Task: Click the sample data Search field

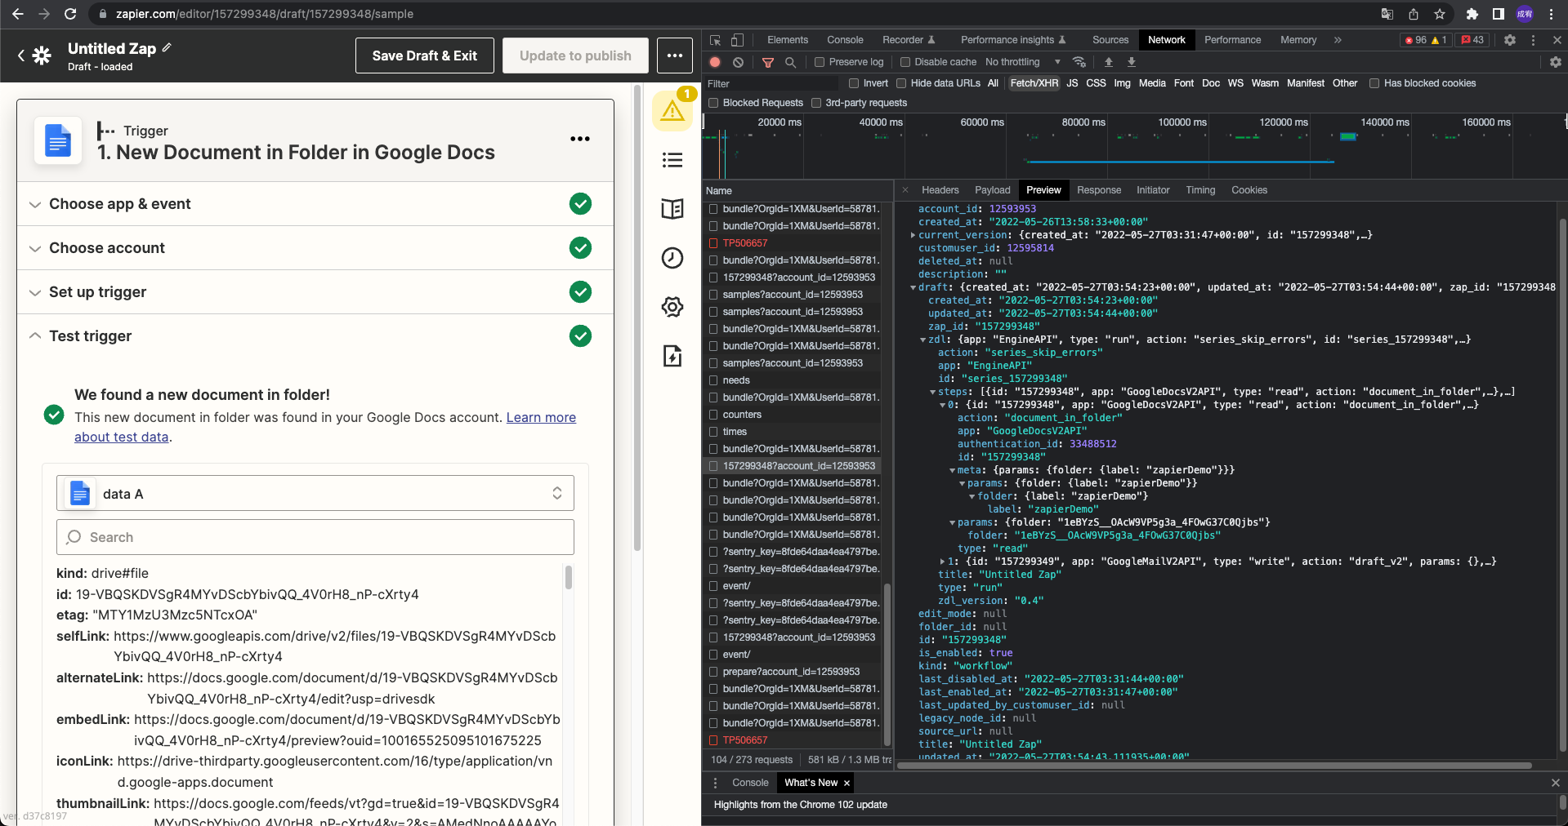Action: click(x=315, y=537)
